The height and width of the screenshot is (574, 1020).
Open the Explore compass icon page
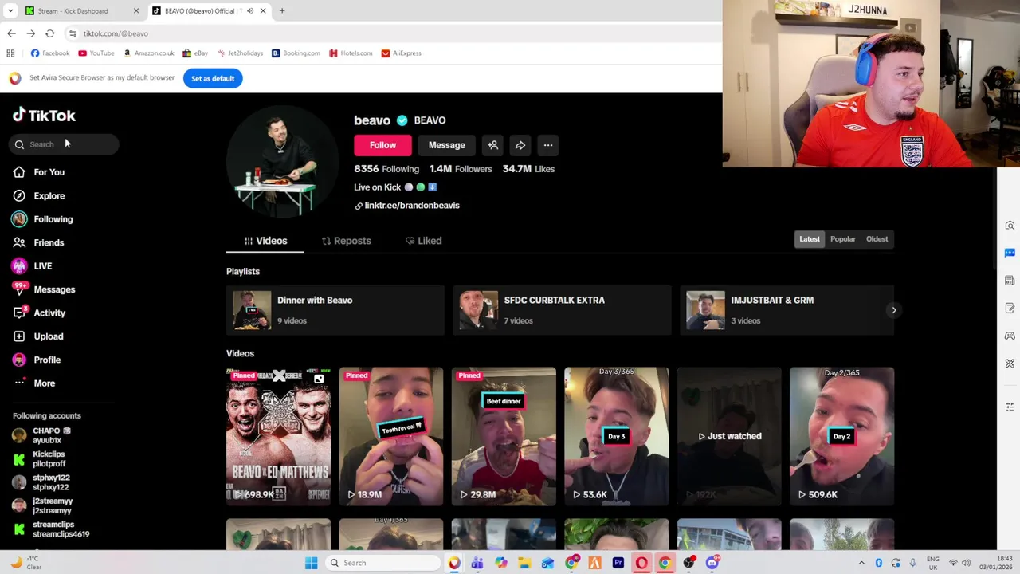point(19,195)
